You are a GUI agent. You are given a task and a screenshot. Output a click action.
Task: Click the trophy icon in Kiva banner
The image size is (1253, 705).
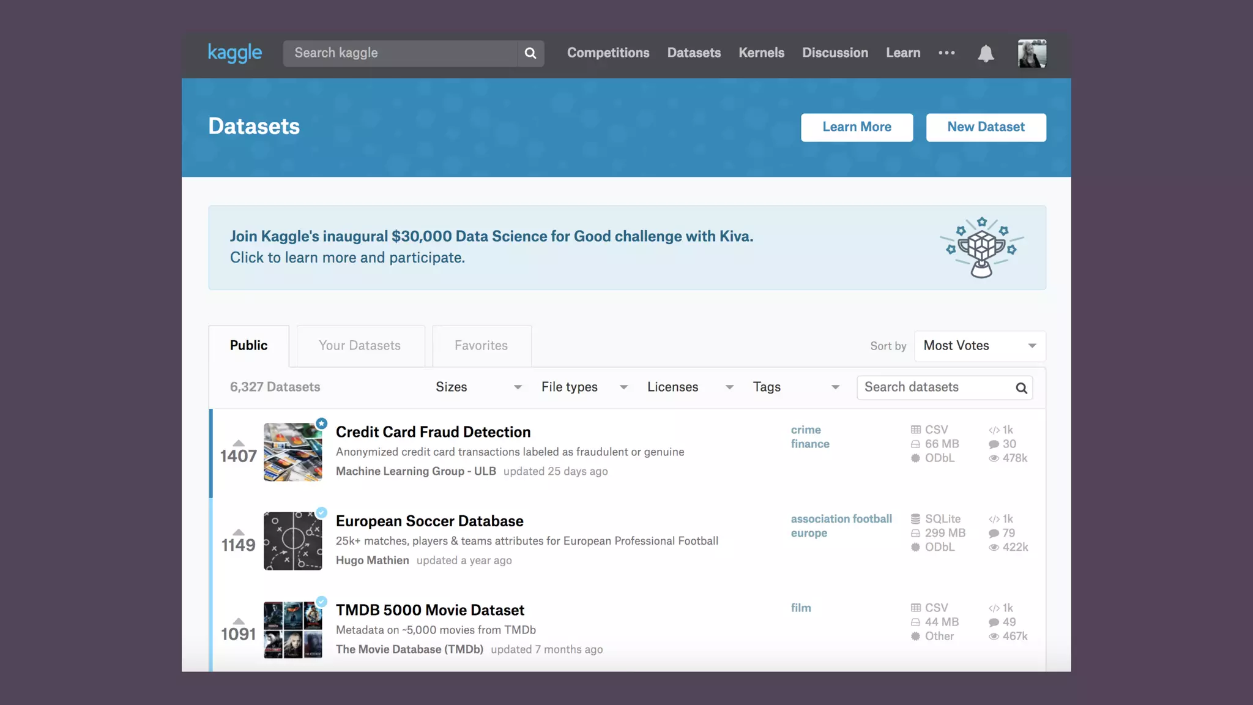tap(981, 247)
